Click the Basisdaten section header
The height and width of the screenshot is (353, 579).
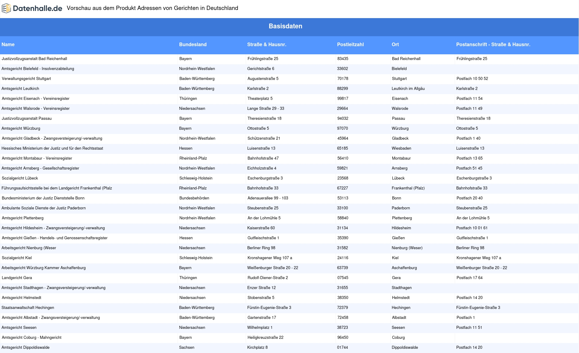click(x=286, y=26)
